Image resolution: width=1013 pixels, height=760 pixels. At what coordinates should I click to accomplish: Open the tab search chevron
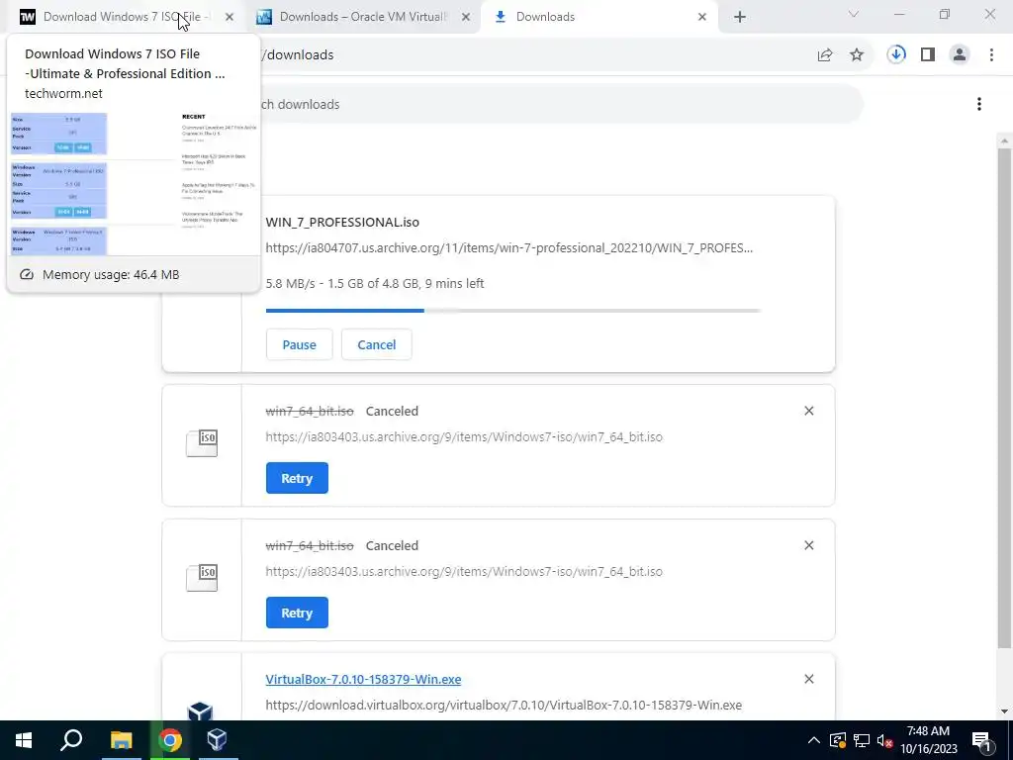tap(854, 14)
